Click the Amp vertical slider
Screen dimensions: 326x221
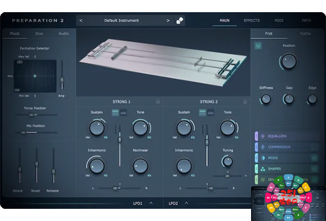click(x=62, y=80)
